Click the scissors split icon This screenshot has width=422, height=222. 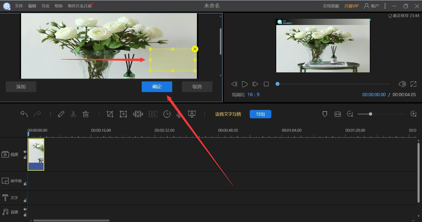tap(73, 114)
